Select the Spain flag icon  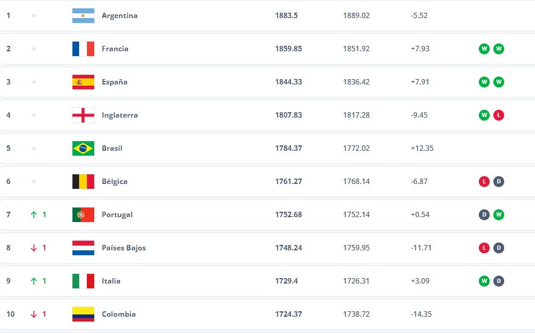tap(83, 82)
